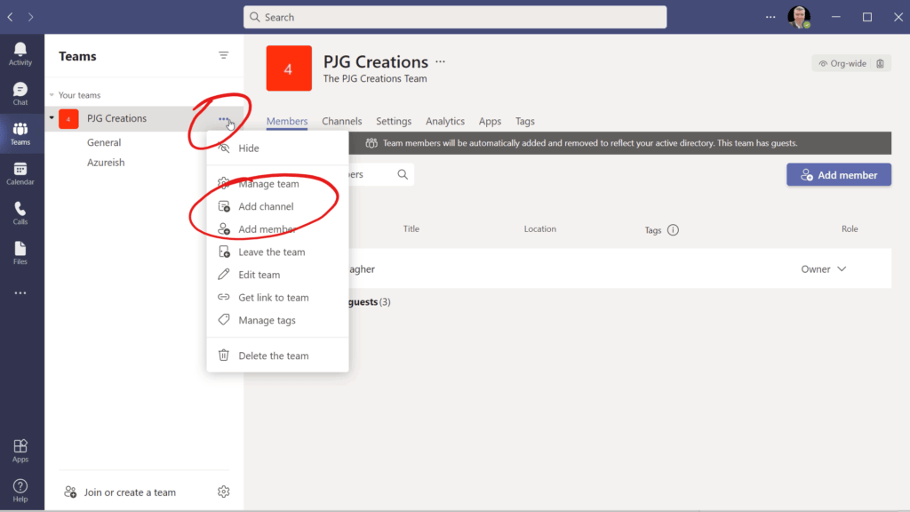Go back with the left arrow
Image resolution: width=910 pixels, height=512 pixels.
pos(11,17)
